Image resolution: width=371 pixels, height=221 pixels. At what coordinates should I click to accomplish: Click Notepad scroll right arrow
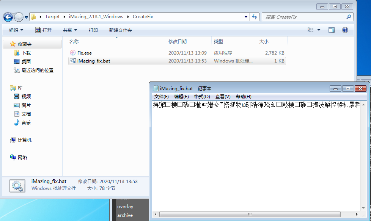point(357,215)
